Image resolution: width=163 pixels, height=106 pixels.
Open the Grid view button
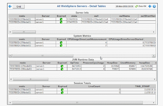(19, 7)
